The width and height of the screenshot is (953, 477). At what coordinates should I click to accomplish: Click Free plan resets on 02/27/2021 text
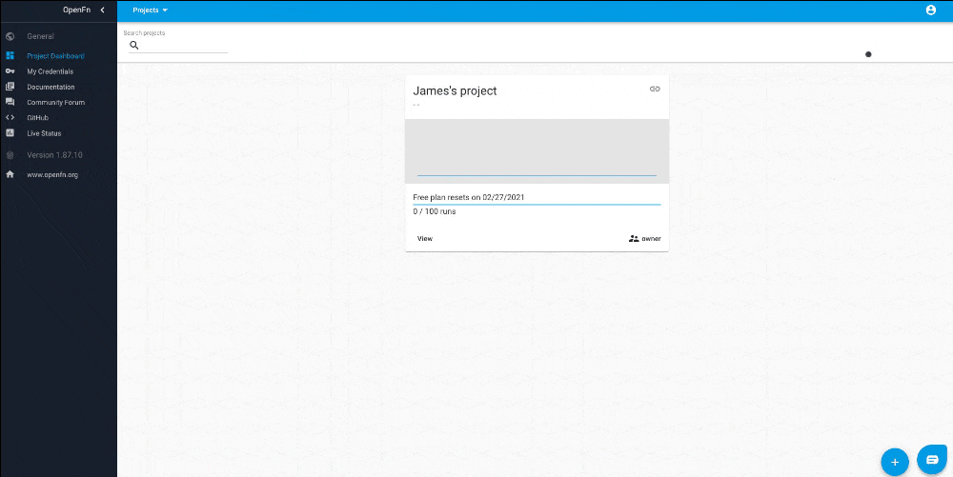tap(469, 197)
